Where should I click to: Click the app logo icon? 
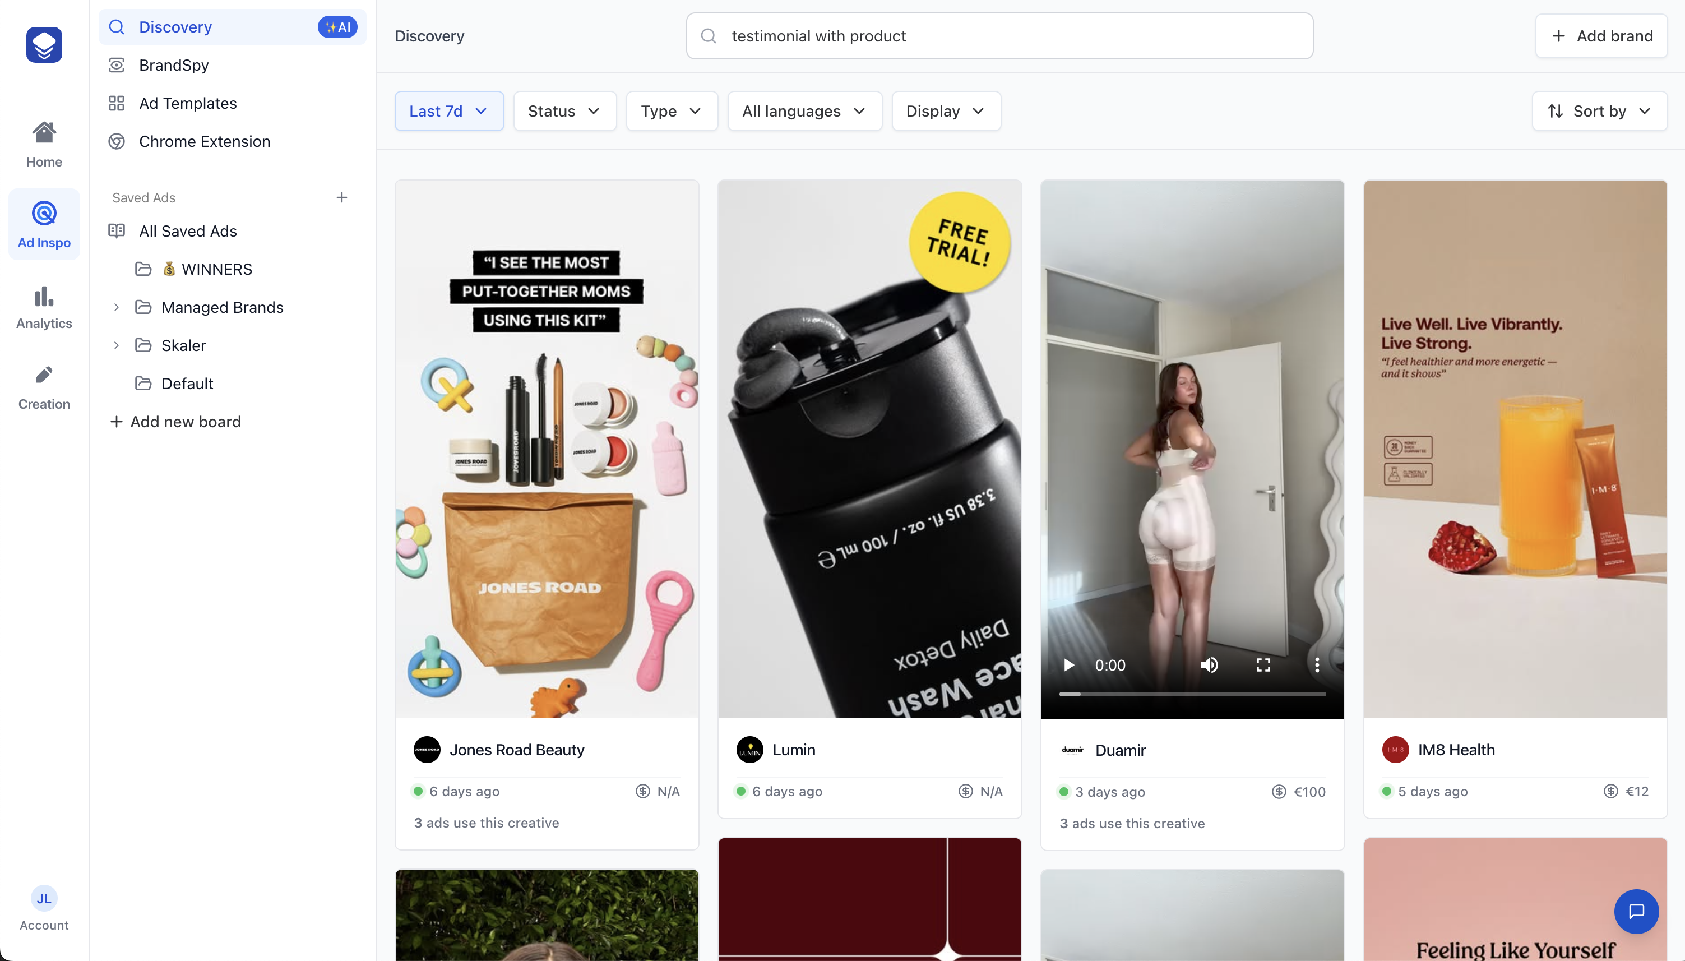[44, 45]
